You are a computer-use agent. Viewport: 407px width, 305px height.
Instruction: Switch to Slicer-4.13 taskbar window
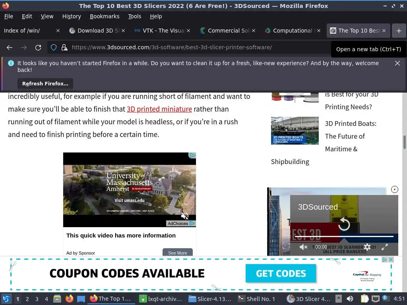[210, 299]
